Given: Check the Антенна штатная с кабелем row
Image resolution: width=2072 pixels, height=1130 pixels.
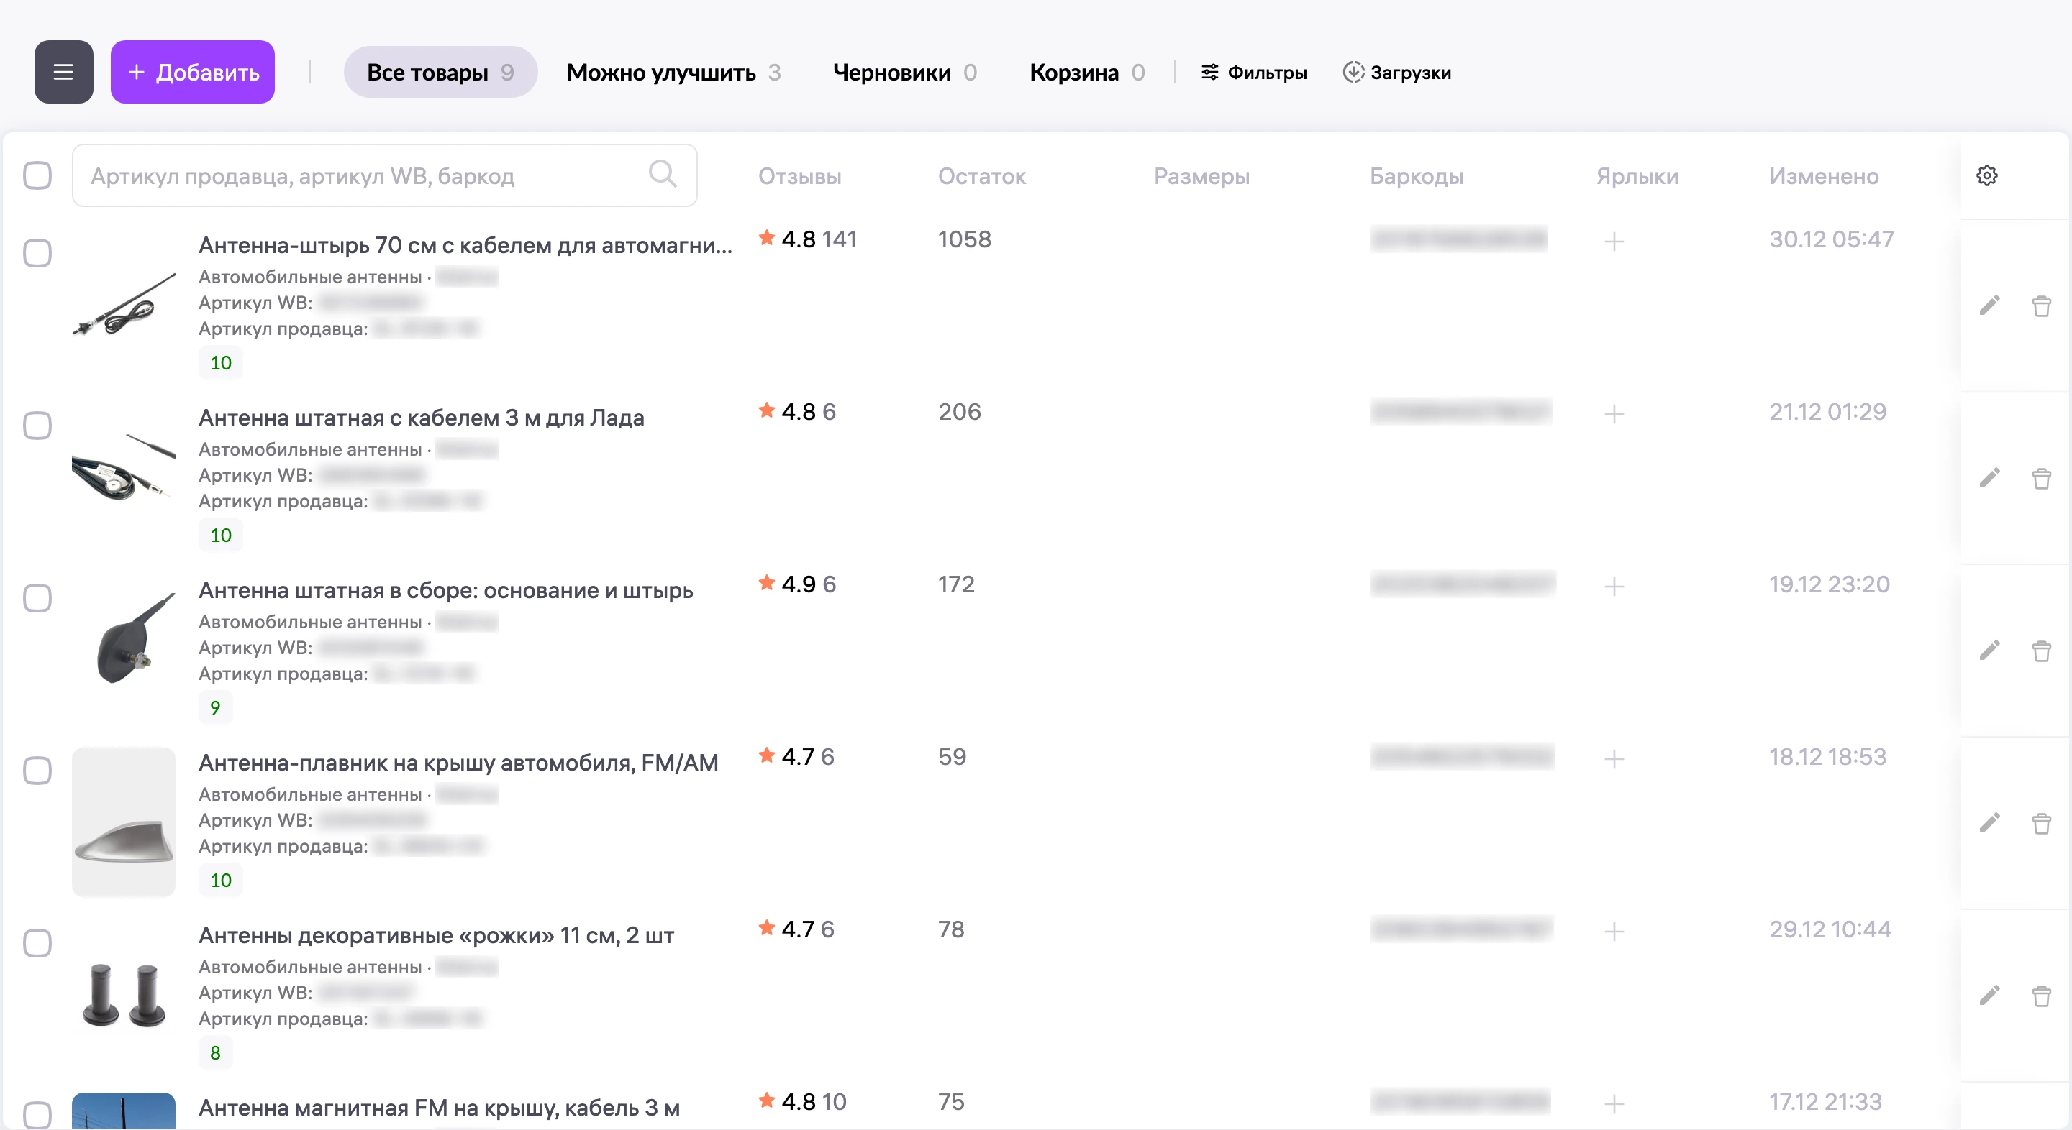Looking at the screenshot, I should coord(37,425).
